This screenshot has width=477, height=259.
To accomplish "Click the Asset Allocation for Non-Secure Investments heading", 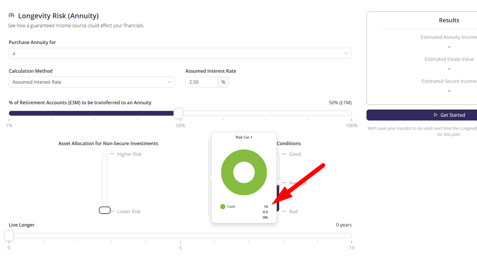I will point(108,143).
